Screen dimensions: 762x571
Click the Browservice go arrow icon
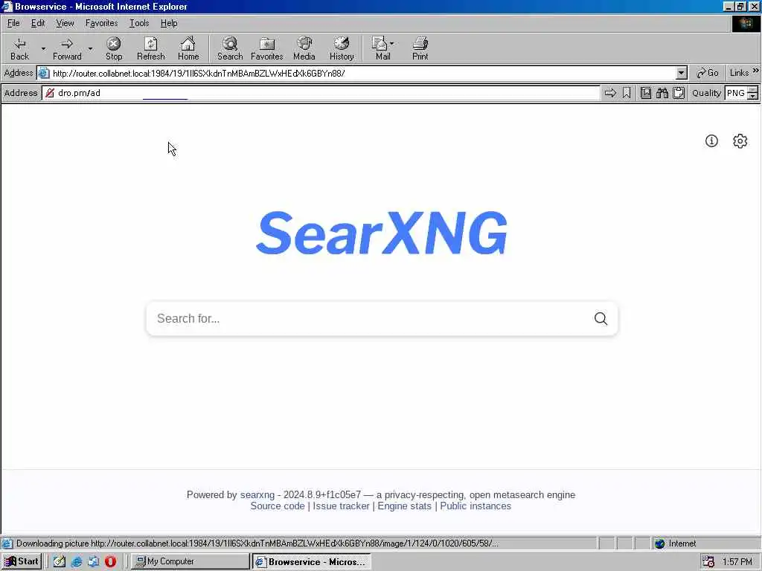[x=610, y=93]
